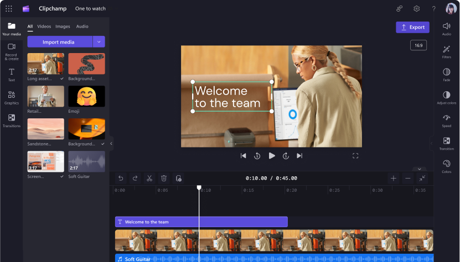Switch to the All media tab
This screenshot has height=262, width=460.
tap(30, 27)
